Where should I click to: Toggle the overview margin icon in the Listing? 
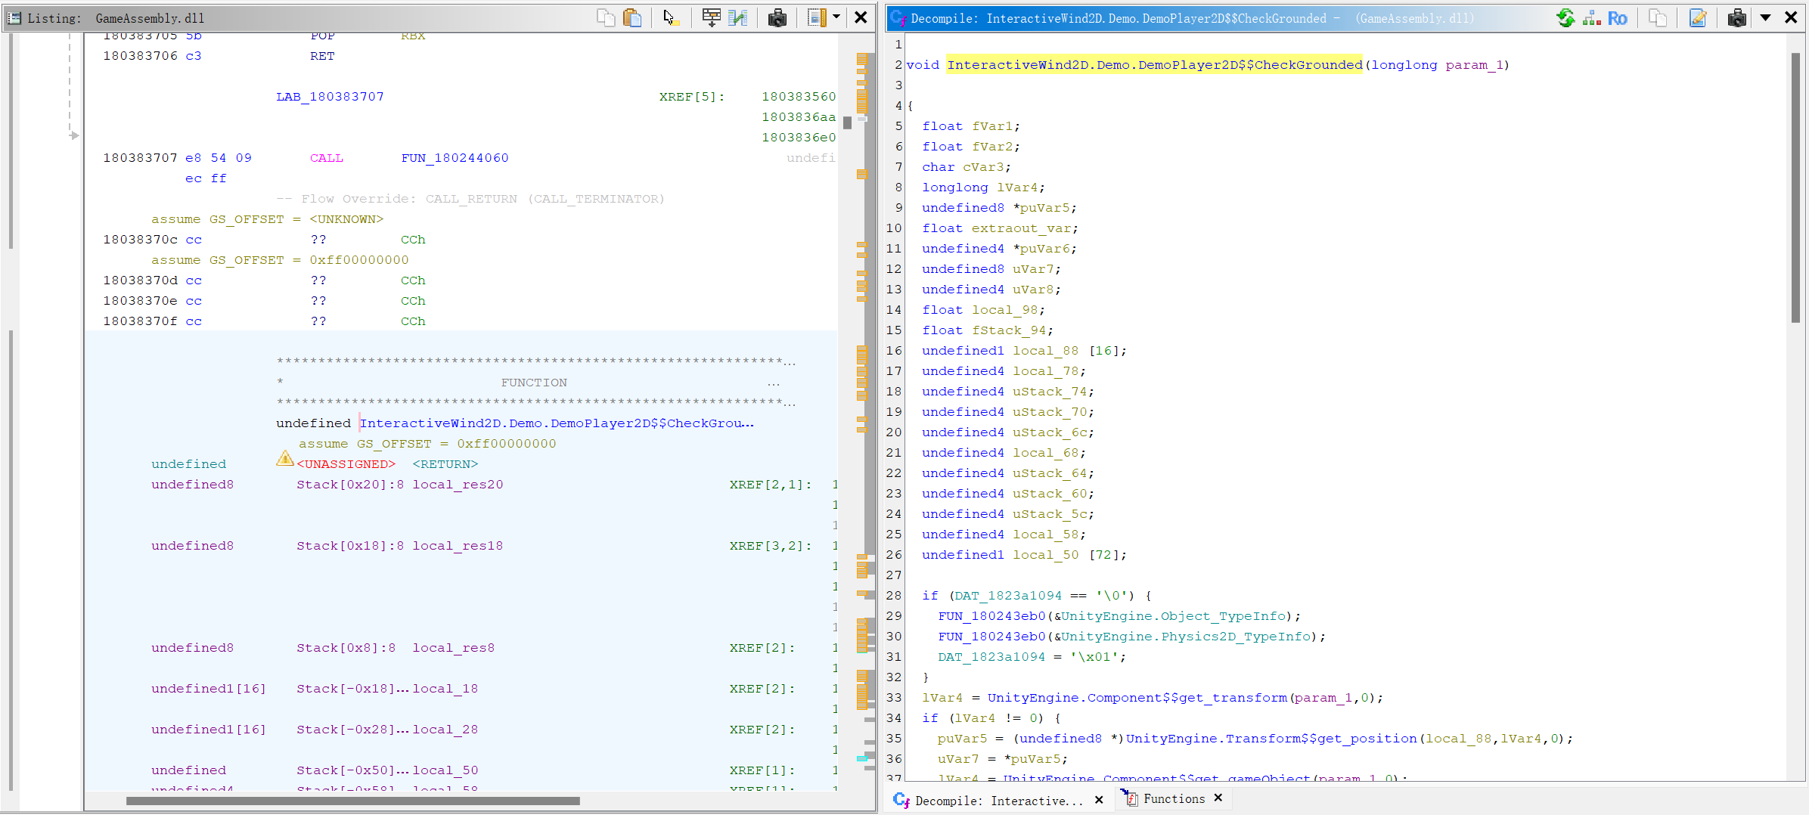tap(817, 17)
